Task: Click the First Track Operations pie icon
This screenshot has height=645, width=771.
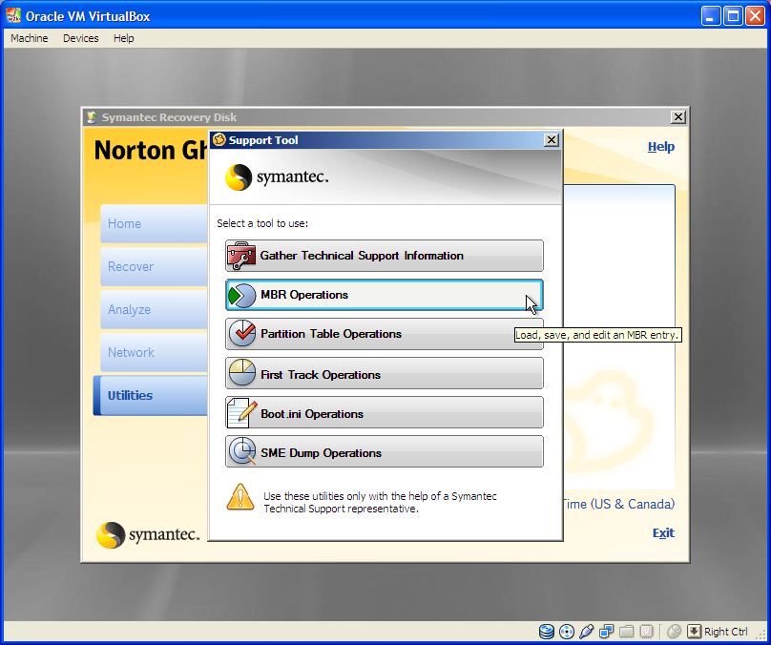Action: tap(242, 374)
